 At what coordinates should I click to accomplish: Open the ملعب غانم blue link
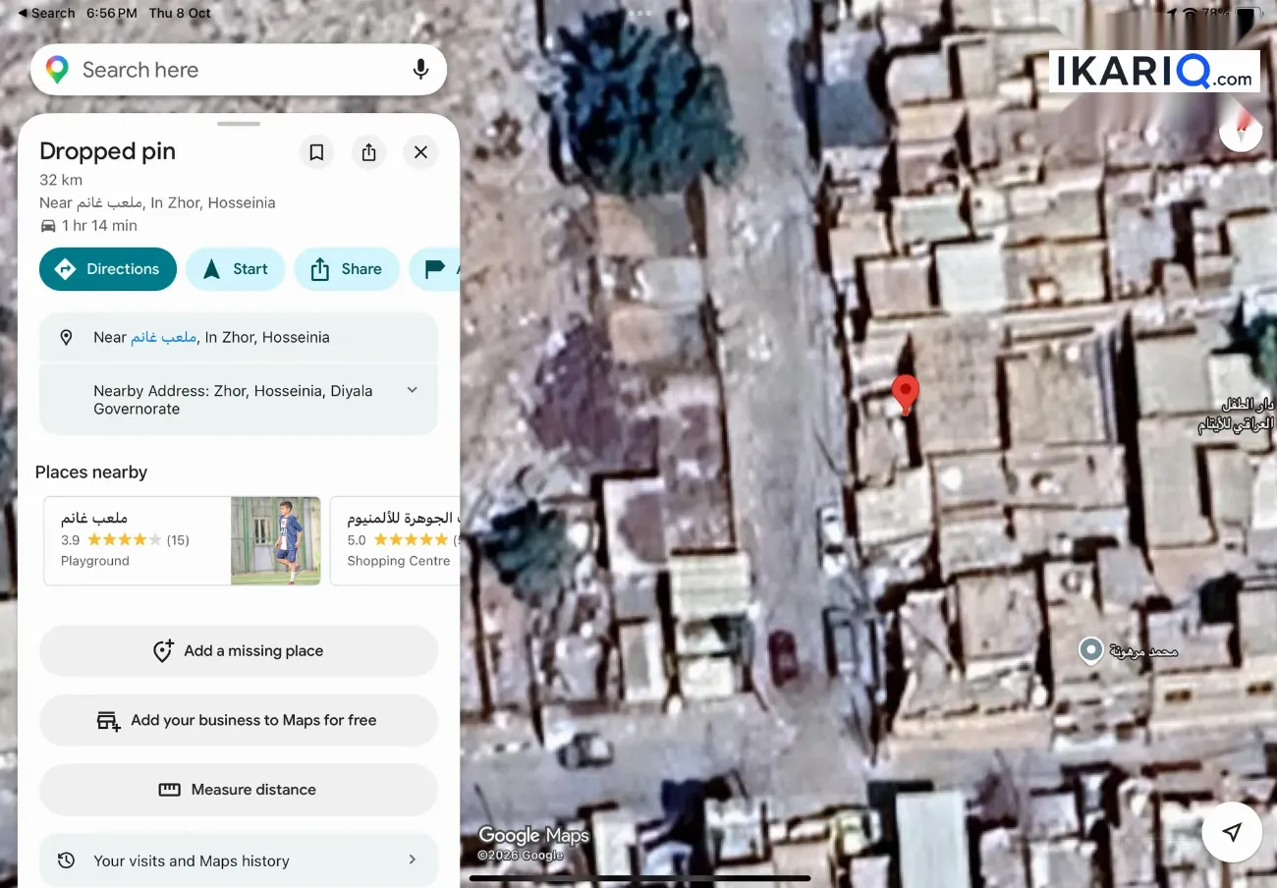(x=164, y=337)
